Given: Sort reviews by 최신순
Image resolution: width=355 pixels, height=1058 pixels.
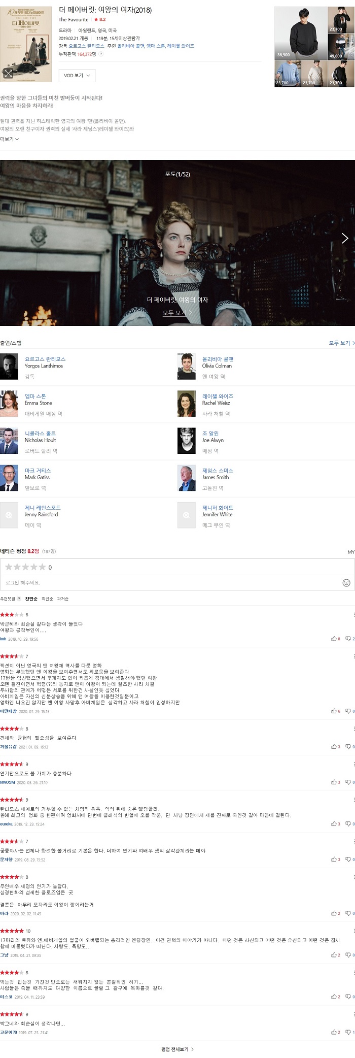Looking at the screenshot, I should pos(47,599).
